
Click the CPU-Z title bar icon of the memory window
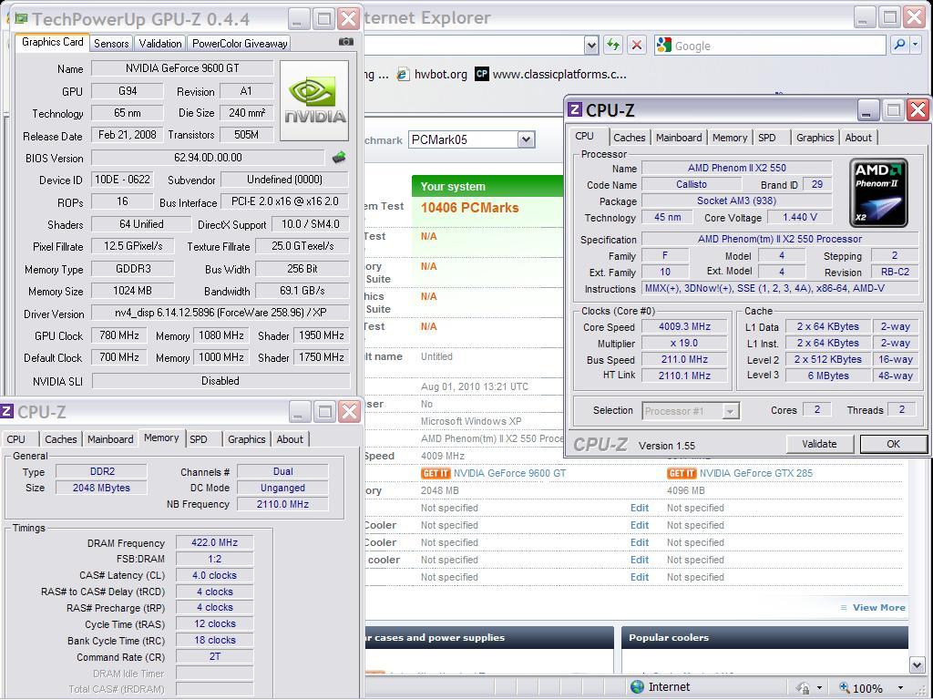pos(6,411)
